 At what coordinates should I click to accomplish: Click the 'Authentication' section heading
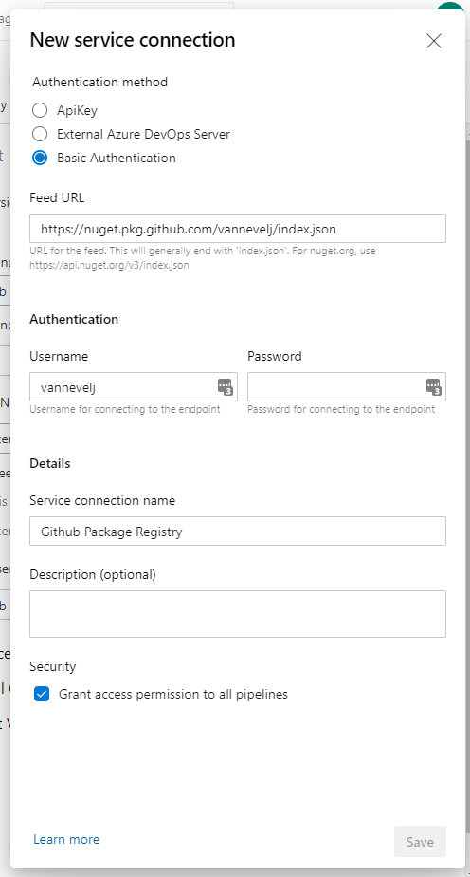pyautogui.click(x=74, y=319)
